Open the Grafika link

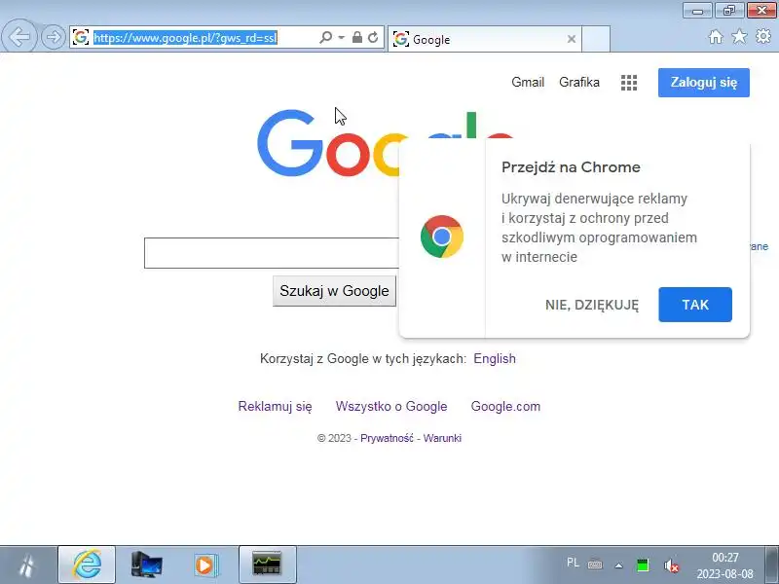(579, 82)
